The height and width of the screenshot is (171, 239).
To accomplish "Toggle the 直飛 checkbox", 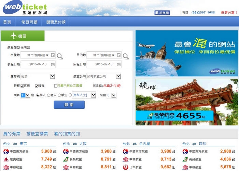I will (x=22, y=86).
